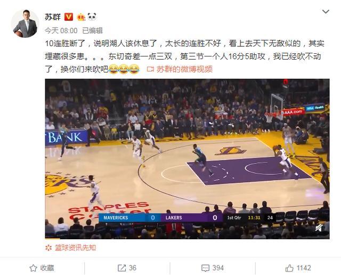Click the mute speaker icon on video
Image resolution: width=341 pixels, height=275 pixels.
(319, 228)
